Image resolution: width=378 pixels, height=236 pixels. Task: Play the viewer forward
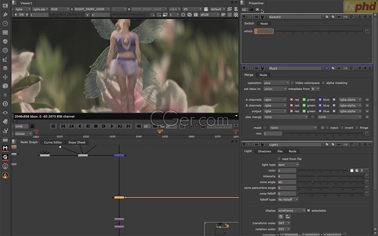pos(112,126)
